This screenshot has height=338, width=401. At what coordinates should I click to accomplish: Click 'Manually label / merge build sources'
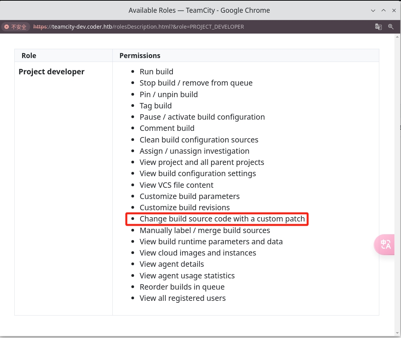tap(205, 230)
